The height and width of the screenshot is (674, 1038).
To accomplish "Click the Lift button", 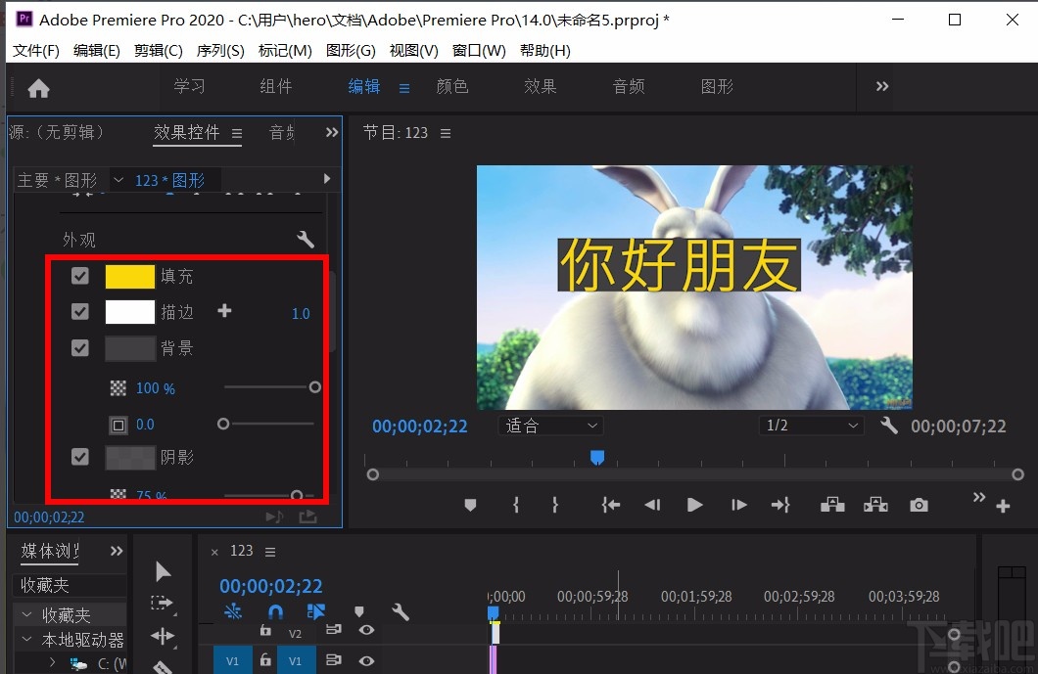I will pos(832,506).
